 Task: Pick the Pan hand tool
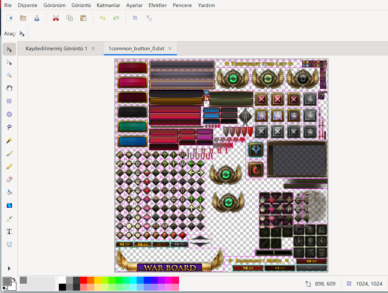click(9, 88)
